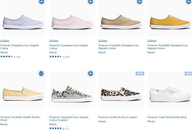Click organic cotton badge on light blue Champion shoe

(42, 2)
